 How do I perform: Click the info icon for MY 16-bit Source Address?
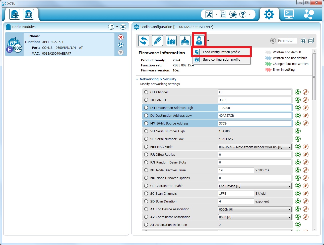click(x=146, y=123)
